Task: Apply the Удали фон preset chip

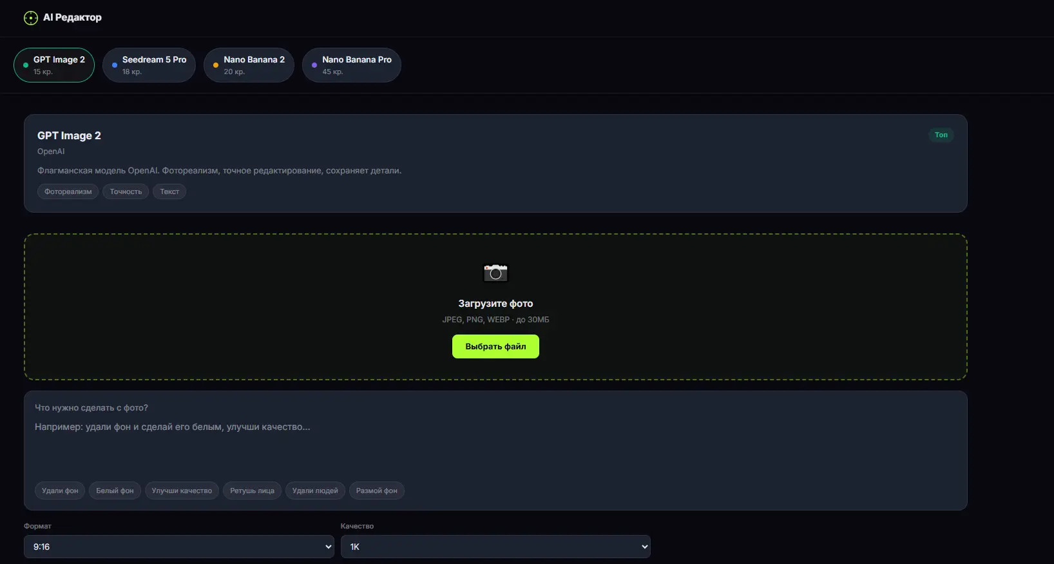Action: pyautogui.click(x=60, y=491)
